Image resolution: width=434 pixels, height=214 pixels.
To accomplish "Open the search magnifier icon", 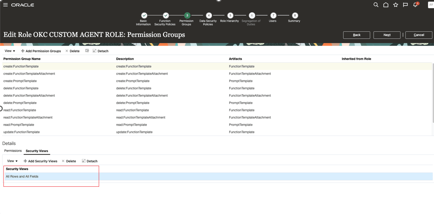I will [x=376, y=5].
